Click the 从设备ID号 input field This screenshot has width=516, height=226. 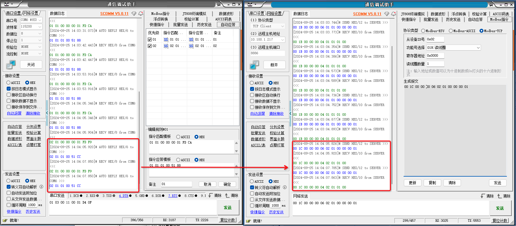(x=435, y=39)
